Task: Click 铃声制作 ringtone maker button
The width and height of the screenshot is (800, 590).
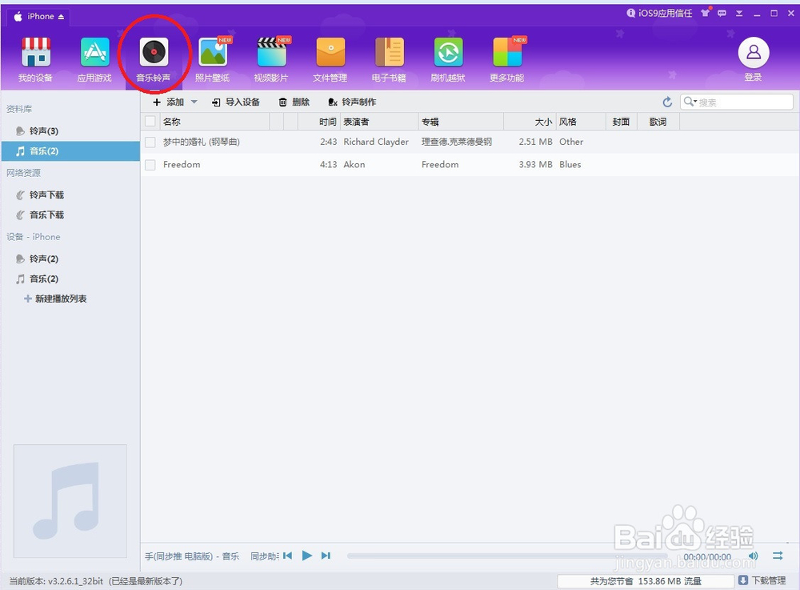Action: click(x=352, y=102)
